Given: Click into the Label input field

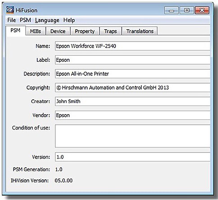Looking at the screenshot, I should tap(132, 60).
